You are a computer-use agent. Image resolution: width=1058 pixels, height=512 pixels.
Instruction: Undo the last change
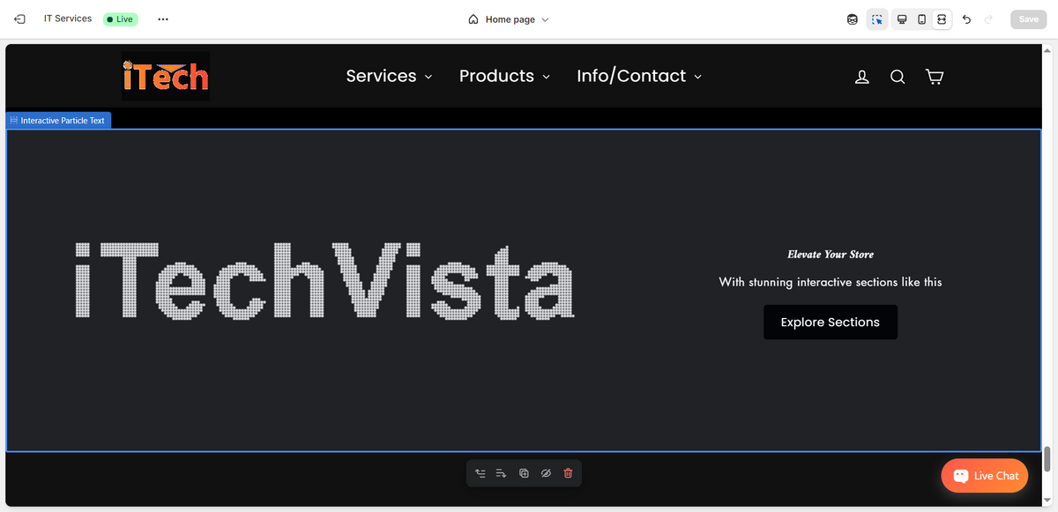click(x=966, y=19)
